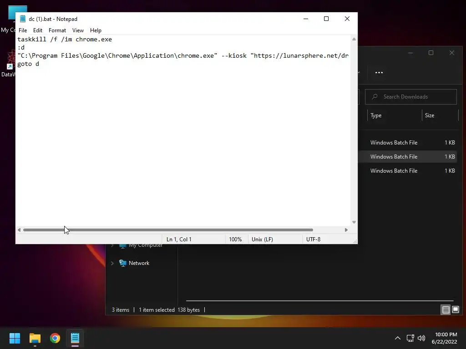This screenshot has height=349, width=466.
Task: Switch Explorer to large thumbnails view
Action: tap(455, 310)
